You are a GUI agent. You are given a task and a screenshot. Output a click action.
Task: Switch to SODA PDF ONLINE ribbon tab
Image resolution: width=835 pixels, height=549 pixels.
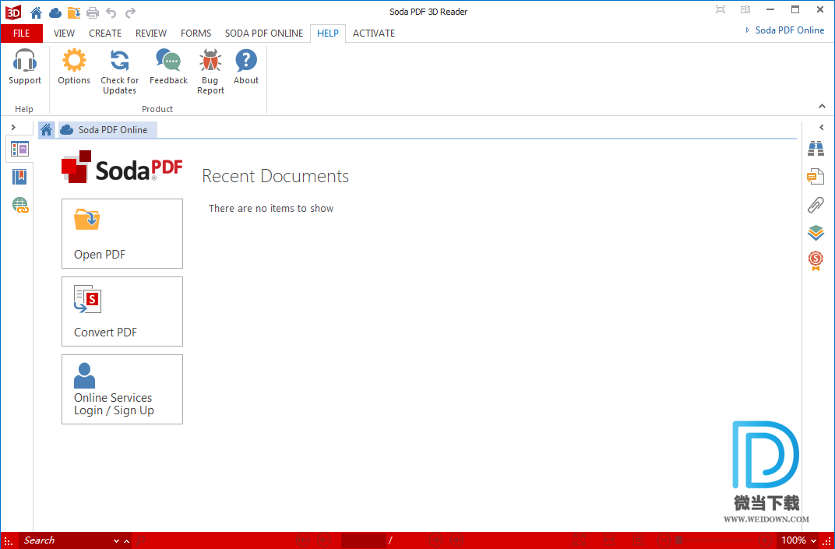[x=263, y=33]
